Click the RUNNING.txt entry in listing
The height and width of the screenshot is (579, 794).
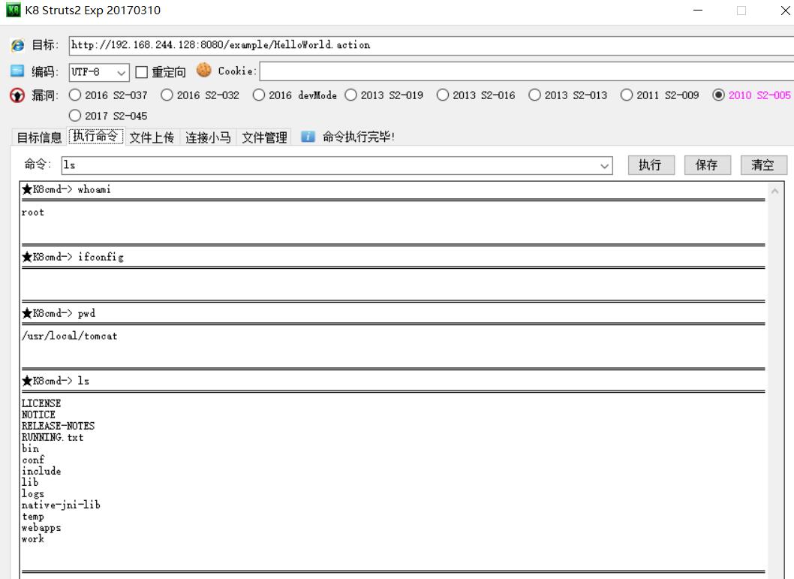[x=53, y=437]
